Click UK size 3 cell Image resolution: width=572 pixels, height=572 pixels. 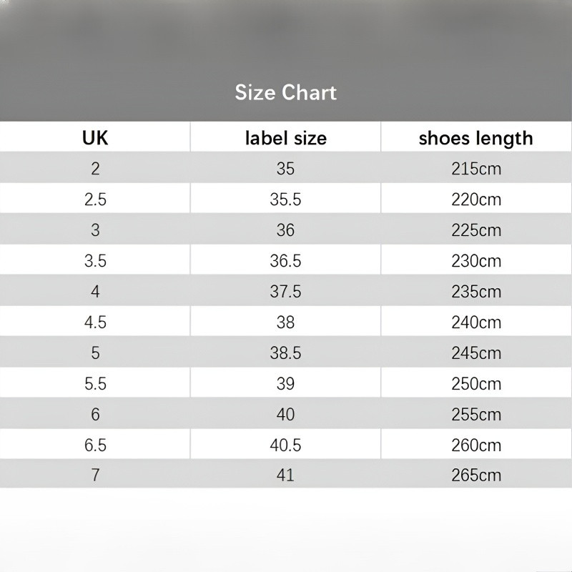pos(95,230)
